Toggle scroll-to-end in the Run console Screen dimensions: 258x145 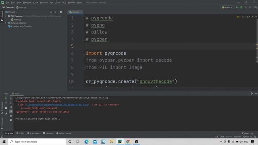tap(11, 112)
